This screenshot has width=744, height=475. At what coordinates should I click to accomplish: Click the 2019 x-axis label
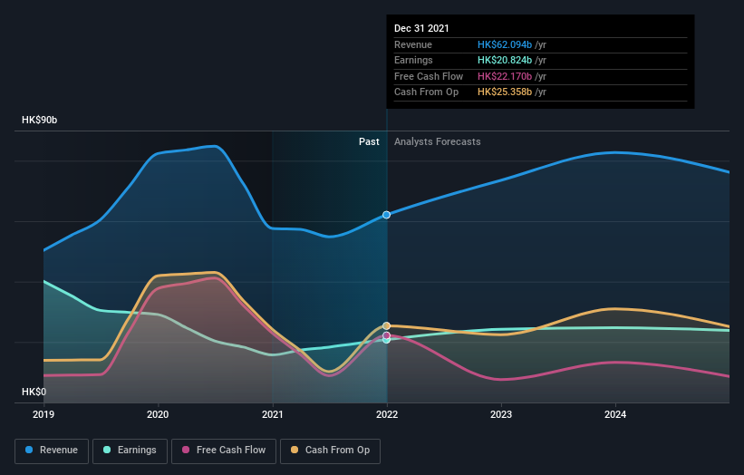(x=43, y=414)
